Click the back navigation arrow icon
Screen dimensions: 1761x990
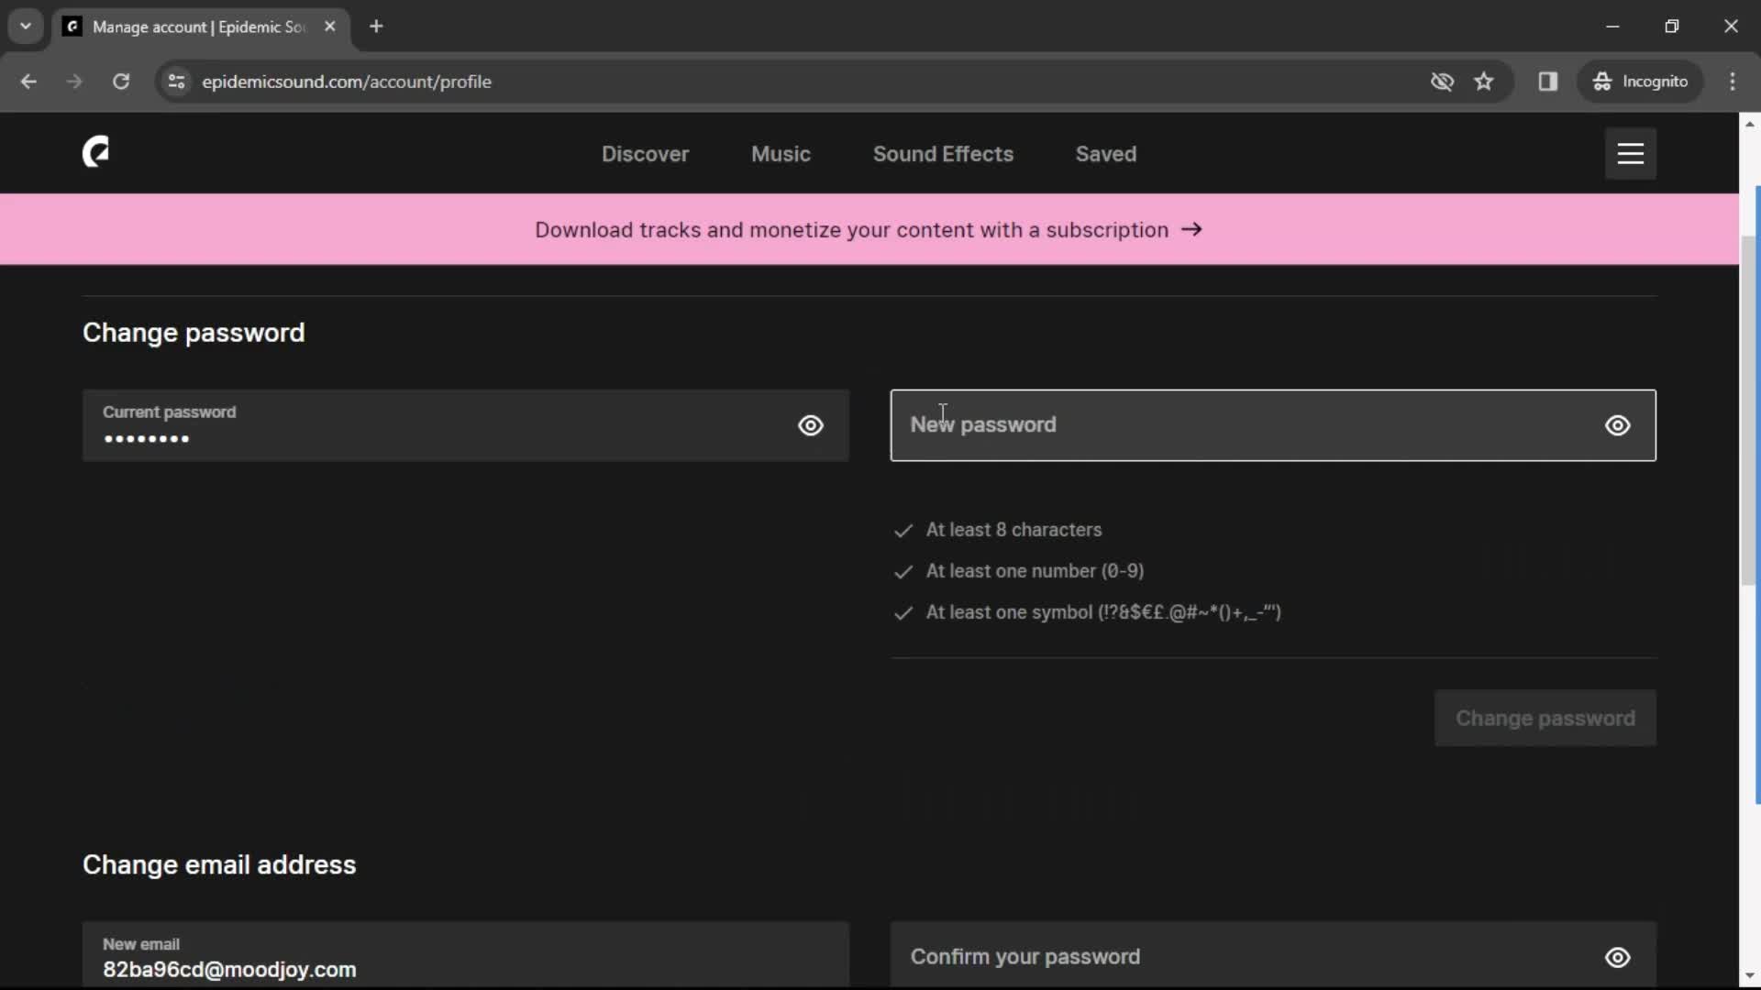coord(29,81)
